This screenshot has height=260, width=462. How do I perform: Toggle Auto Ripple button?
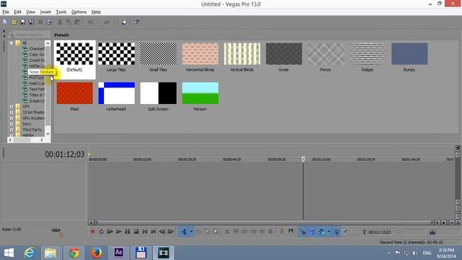(321, 232)
